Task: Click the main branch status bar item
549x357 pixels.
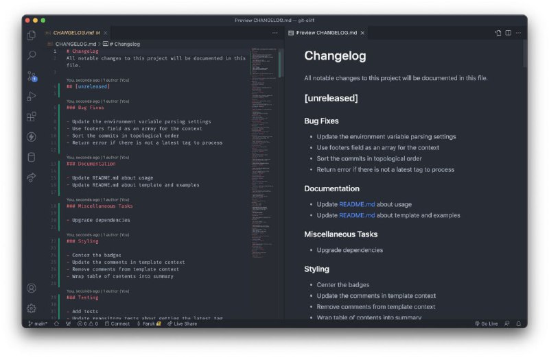Action: [38, 324]
